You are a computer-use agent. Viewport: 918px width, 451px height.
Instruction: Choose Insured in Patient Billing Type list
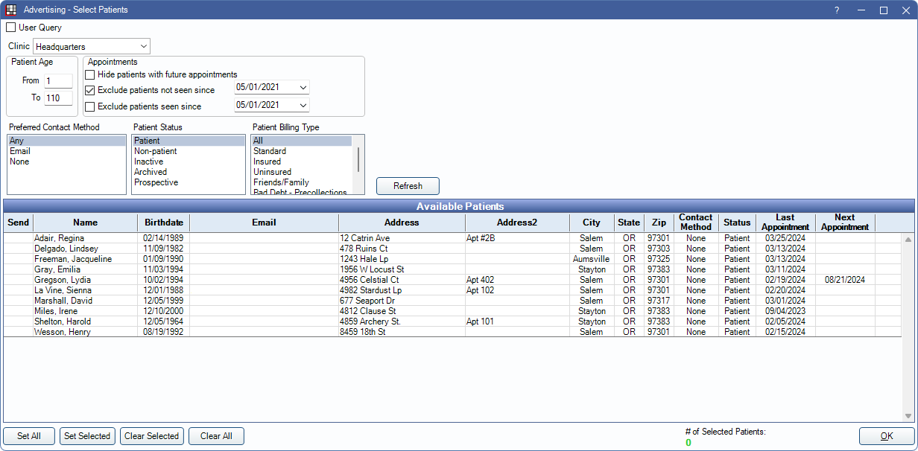point(267,161)
